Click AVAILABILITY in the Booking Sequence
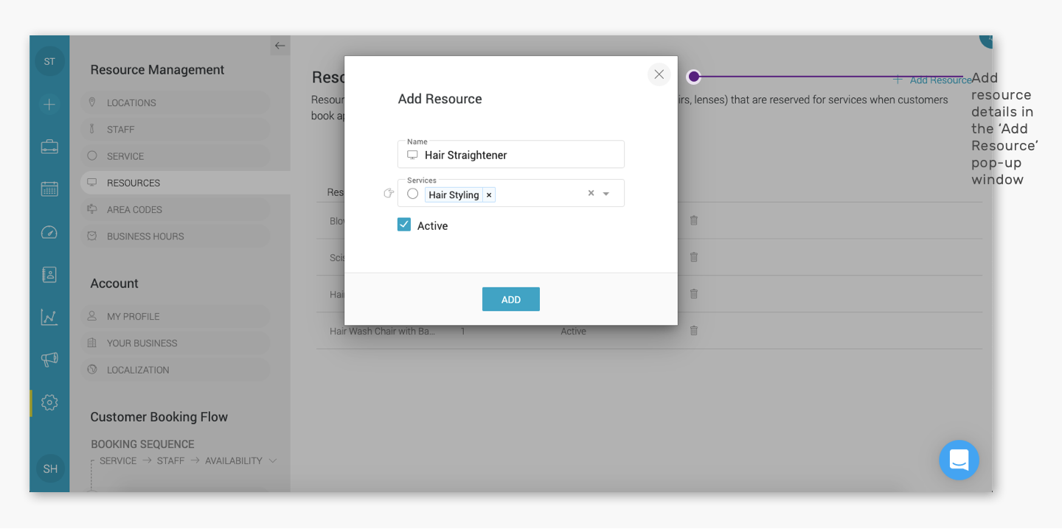 click(234, 460)
